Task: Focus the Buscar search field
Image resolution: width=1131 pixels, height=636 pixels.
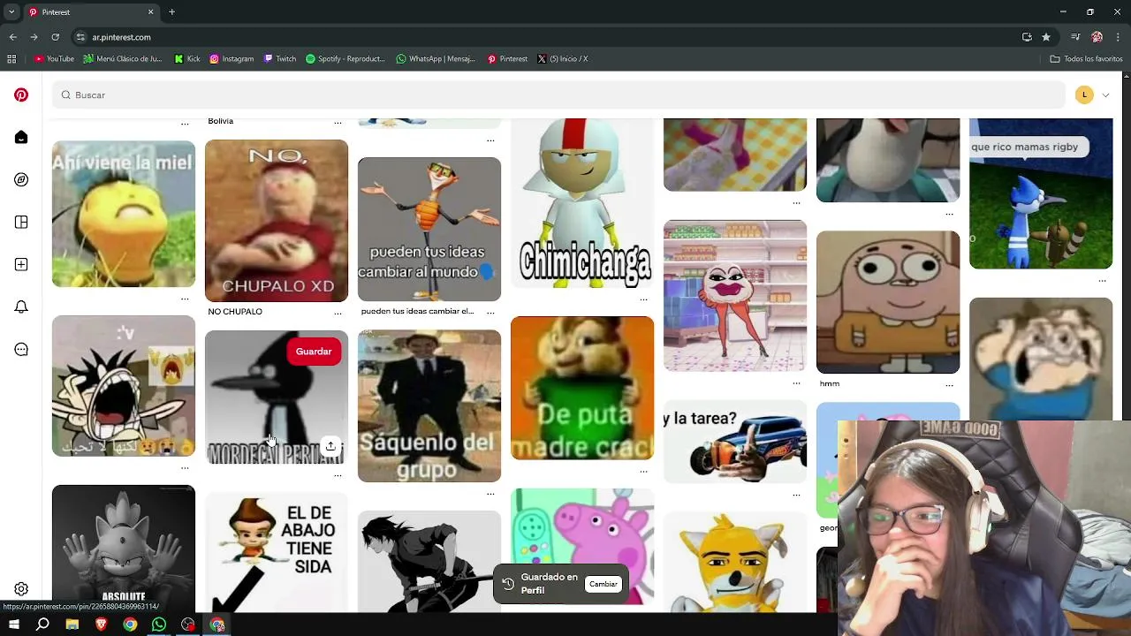Action: (x=558, y=95)
